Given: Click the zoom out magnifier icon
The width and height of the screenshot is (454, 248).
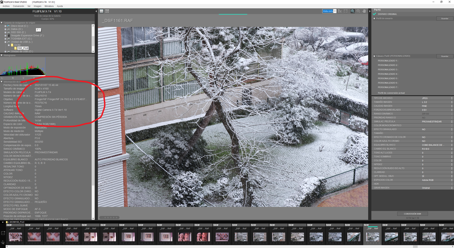Looking at the screenshot, I should coord(358,11).
